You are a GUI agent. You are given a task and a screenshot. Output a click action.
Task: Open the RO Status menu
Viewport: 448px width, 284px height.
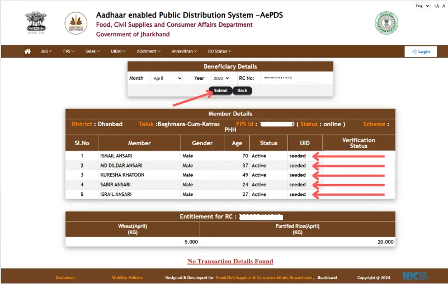219,51
